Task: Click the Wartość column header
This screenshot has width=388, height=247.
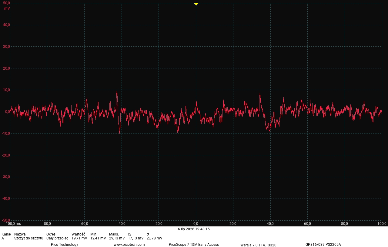Action: (x=78, y=234)
